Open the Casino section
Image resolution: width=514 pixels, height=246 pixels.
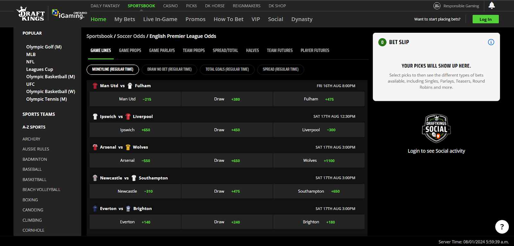coord(170,6)
